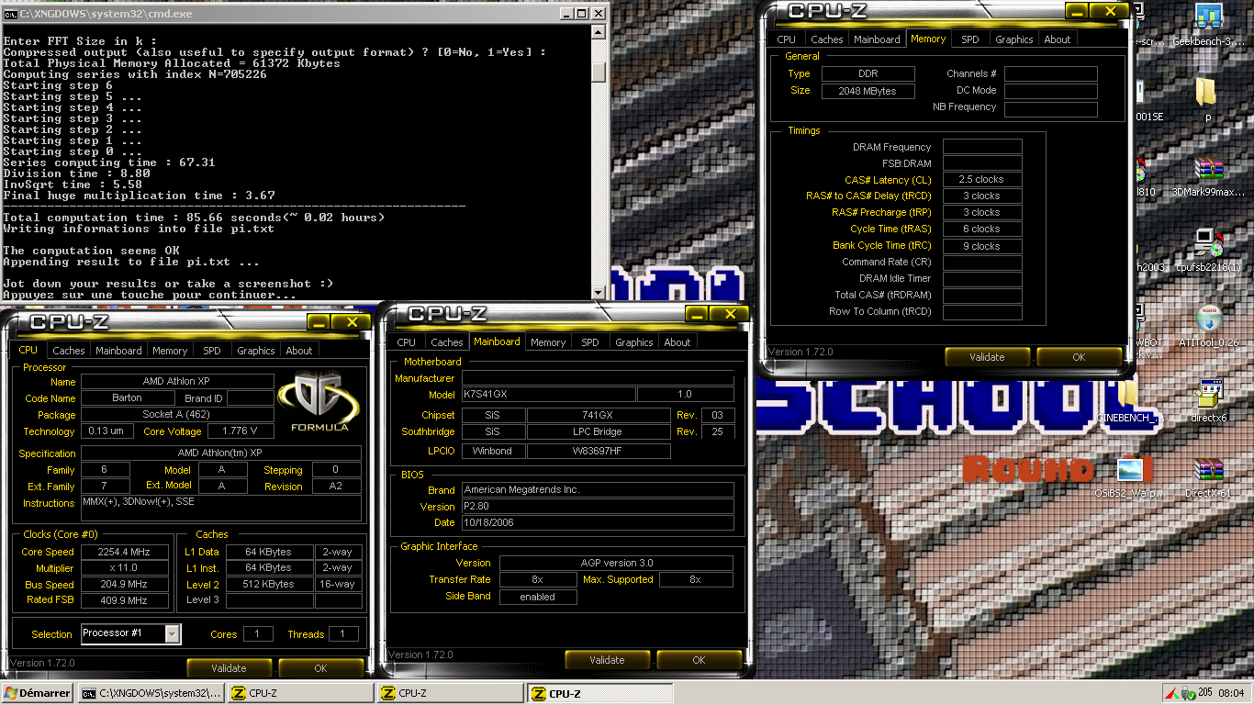Open the Démarrer start menu
1254x705 pixels.
[x=38, y=693]
